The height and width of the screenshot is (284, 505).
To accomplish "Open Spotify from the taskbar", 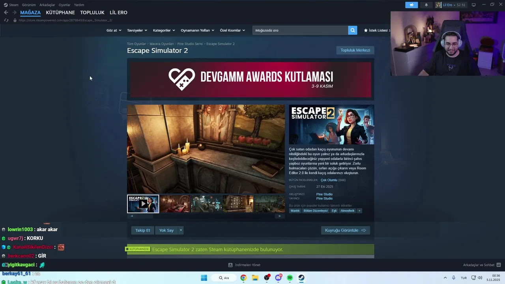I will 290,278.
